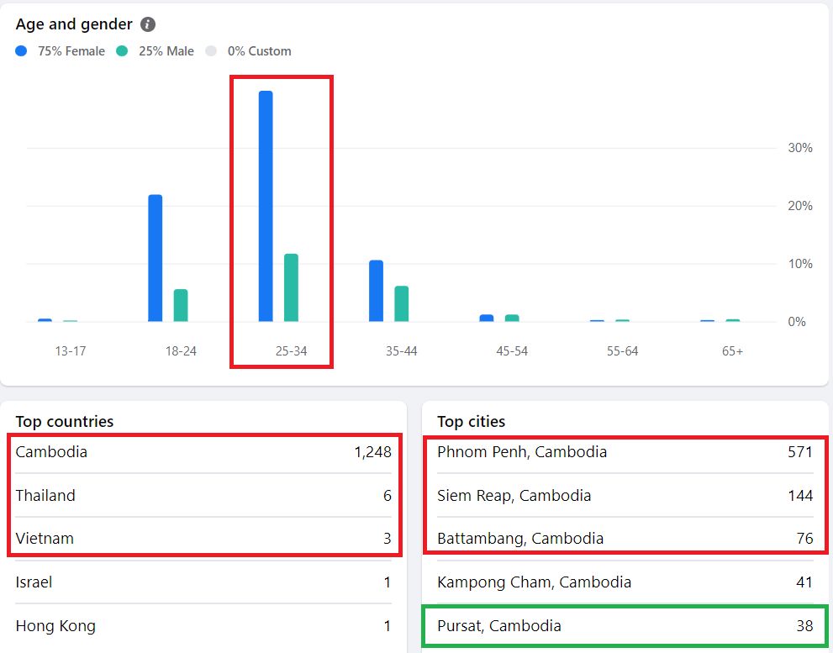The width and height of the screenshot is (833, 653).
Task: Select the Israel country row
Action: click(203, 582)
